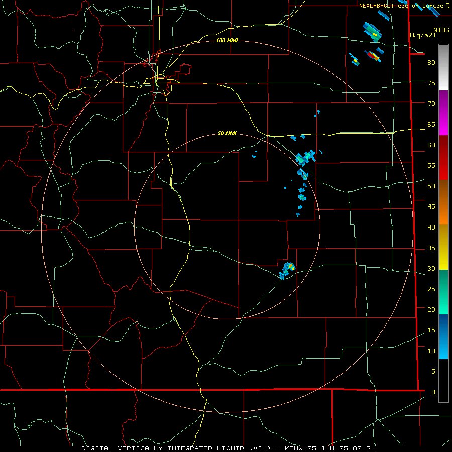The width and height of the screenshot is (452, 452).
Task: Select the "70" value on the VIL scale
Action: [x=431, y=104]
